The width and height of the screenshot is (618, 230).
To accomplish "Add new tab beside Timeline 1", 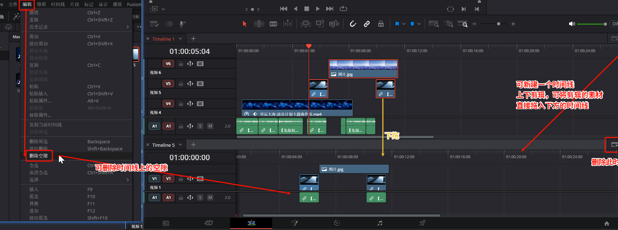I will pos(193,39).
